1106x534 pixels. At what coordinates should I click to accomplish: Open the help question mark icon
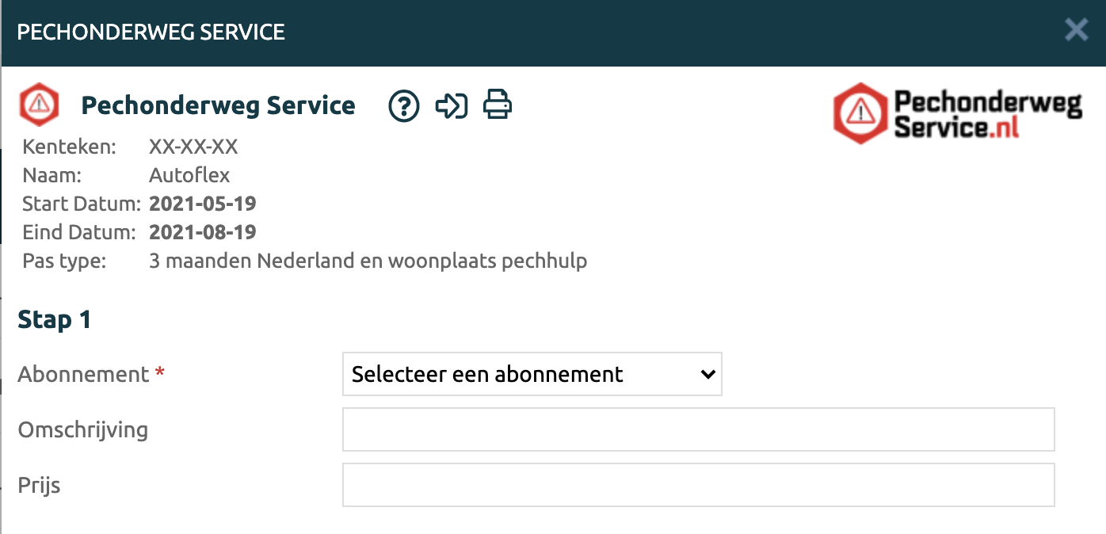click(x=404, y=105)
